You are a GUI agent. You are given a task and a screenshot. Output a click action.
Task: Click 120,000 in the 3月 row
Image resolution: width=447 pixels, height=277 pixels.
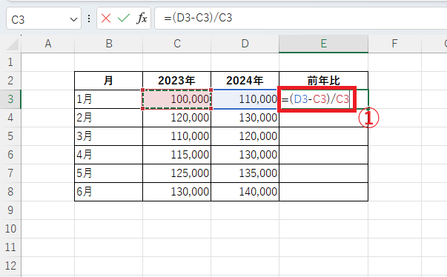[x=245, y=136]
